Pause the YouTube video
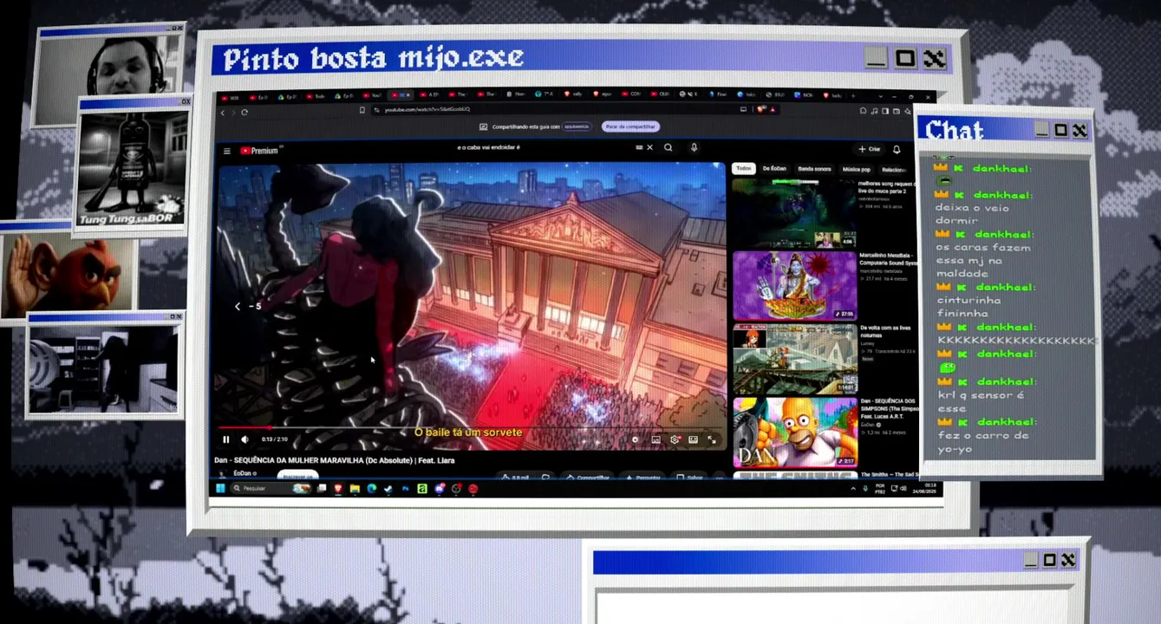Screen dimensions: 1161x624 pyautogui.click(x=226, y=439)
